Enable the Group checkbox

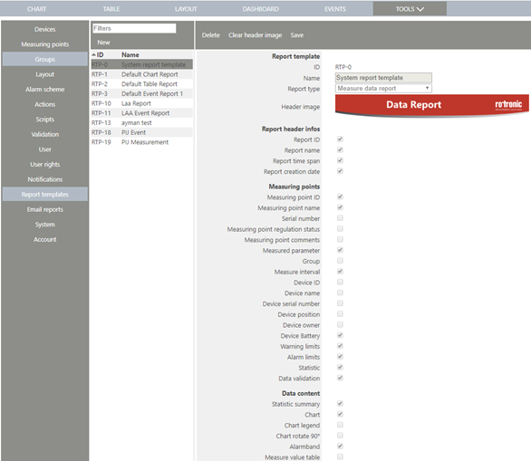coord(340,261)
